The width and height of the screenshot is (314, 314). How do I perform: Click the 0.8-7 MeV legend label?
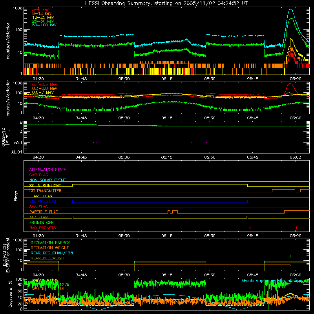[43, 92]
